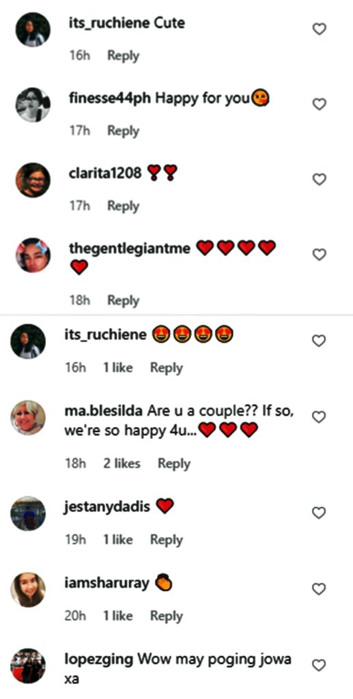Open lopezging's profile via username
Screen dimensions: 353x699
tap(98, 659)
